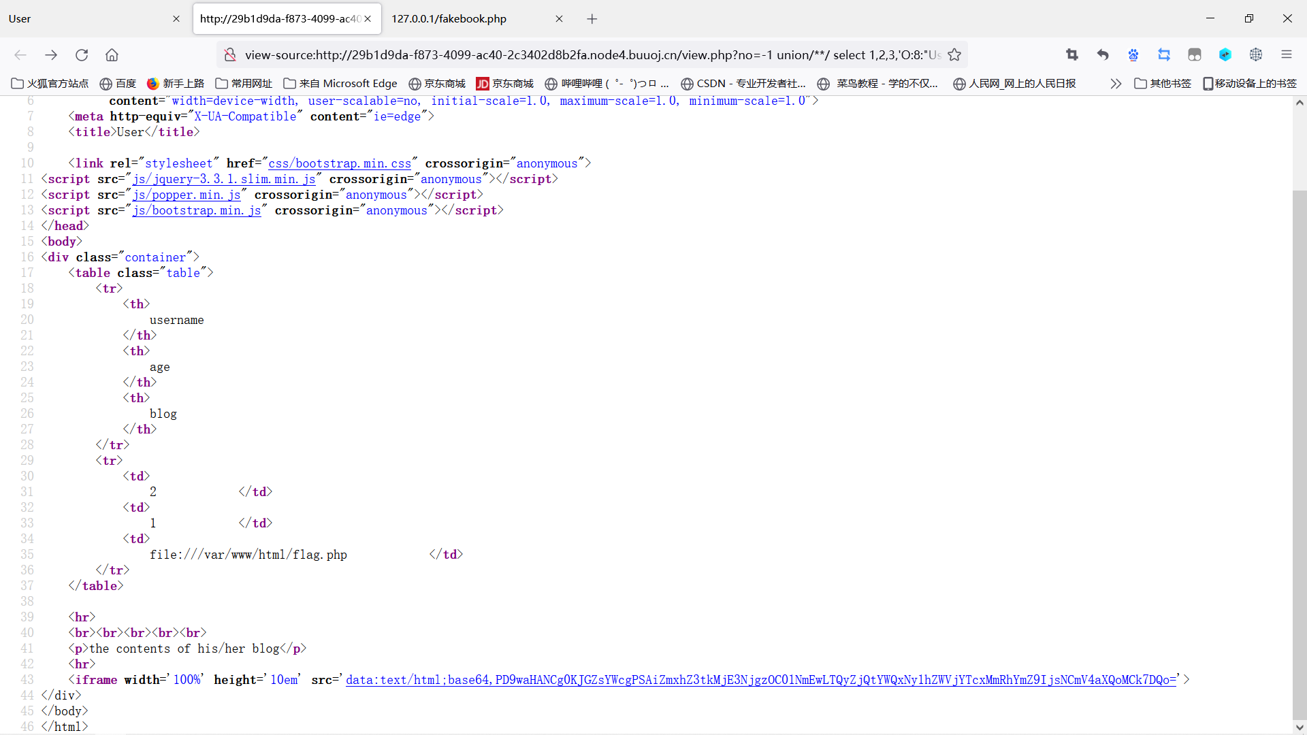Image resolution: width=1307 pixels, height=735 pixels.
Task: Click the blue swap arrows extension icon
Action: (x=1164, y=54)
